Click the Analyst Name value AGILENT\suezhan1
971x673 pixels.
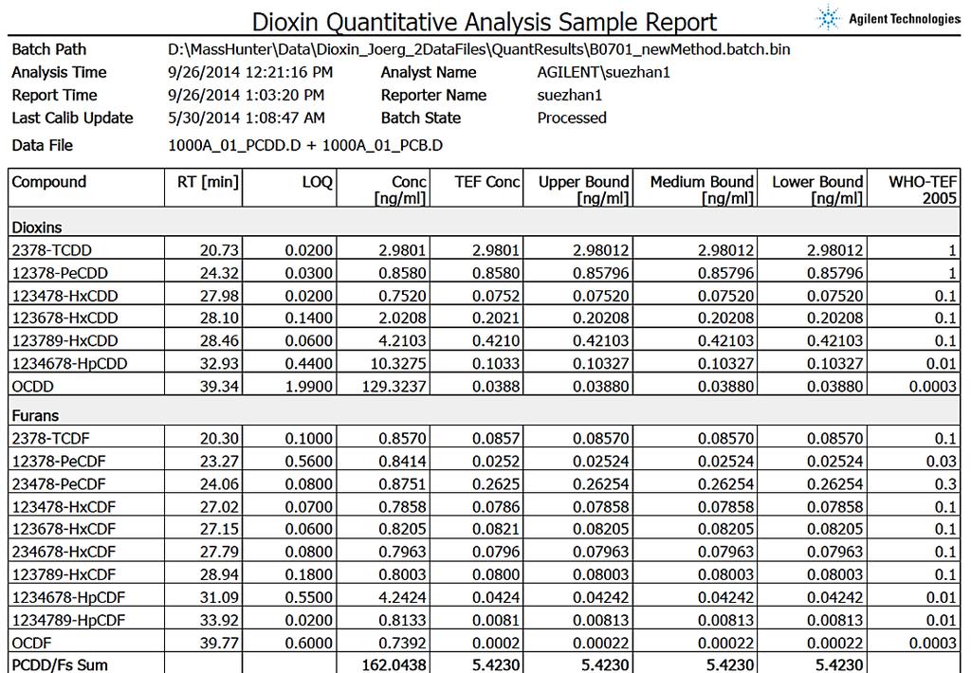[603, 72]
